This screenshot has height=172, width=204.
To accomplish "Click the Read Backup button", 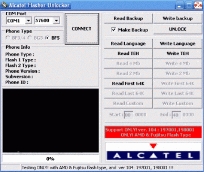I will pos(128,19).
